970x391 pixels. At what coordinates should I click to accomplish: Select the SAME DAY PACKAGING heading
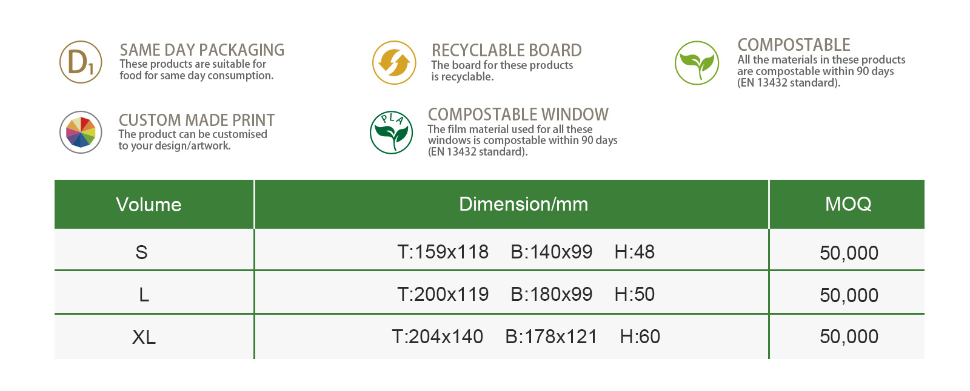click(202, 50)
